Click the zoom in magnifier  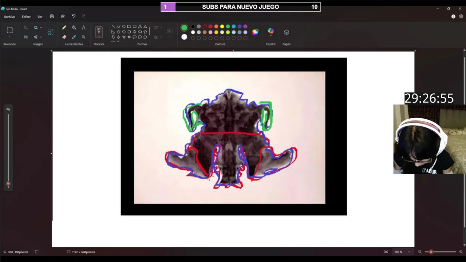tap(461, 252)
